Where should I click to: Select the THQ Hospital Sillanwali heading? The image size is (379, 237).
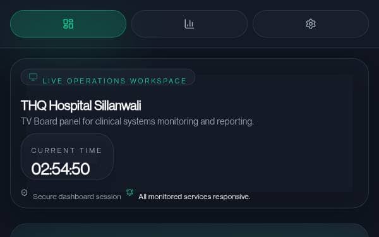(81, 106)
